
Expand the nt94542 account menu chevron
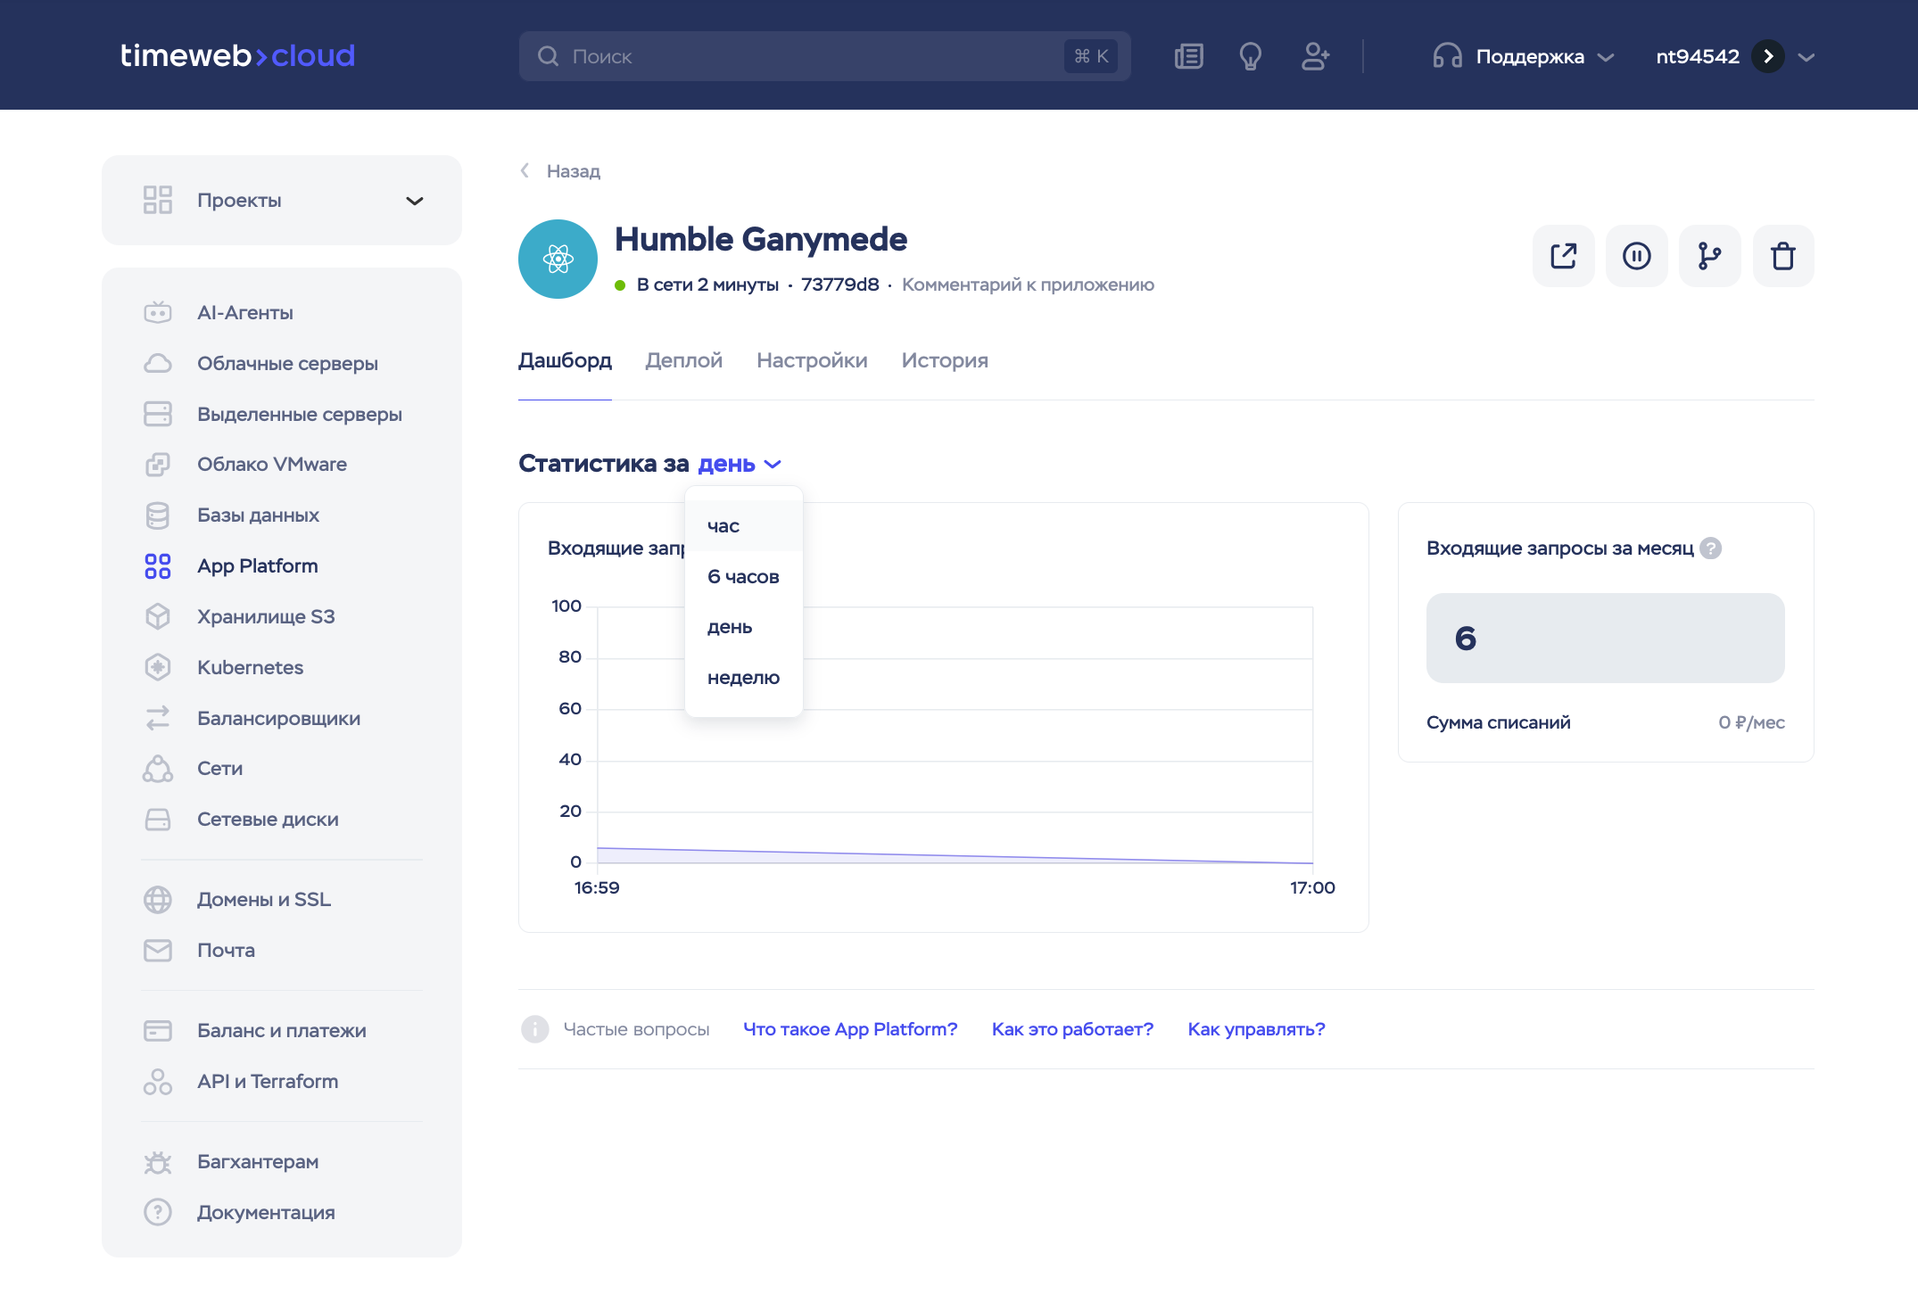click(x=1806, y=56)
